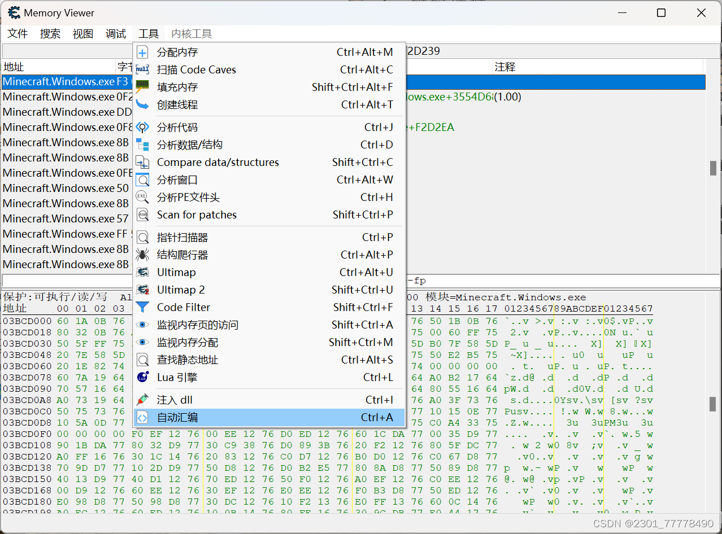
Task: Click the 创建线程 arrow icon
Action: 143,105
